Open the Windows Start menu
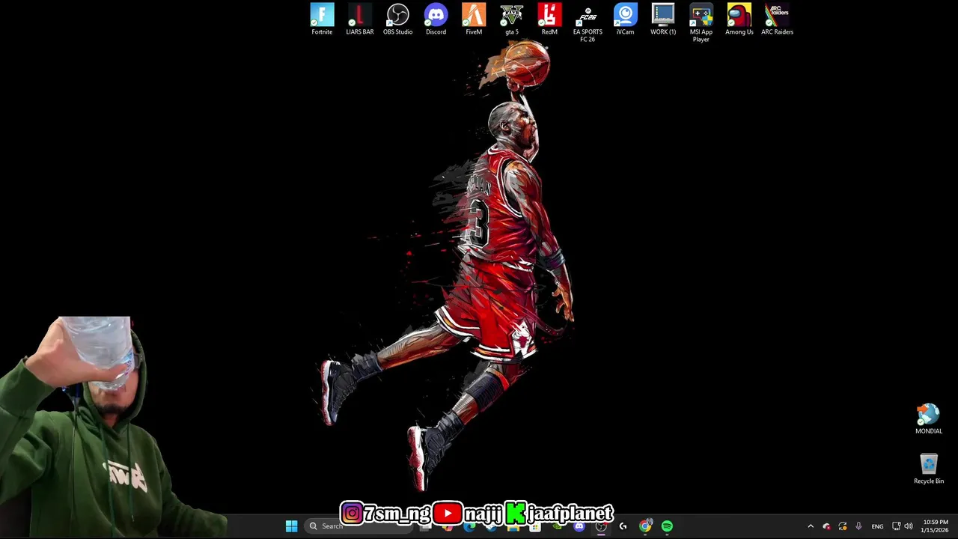This screenshot has width=958, height=539. 291,526
